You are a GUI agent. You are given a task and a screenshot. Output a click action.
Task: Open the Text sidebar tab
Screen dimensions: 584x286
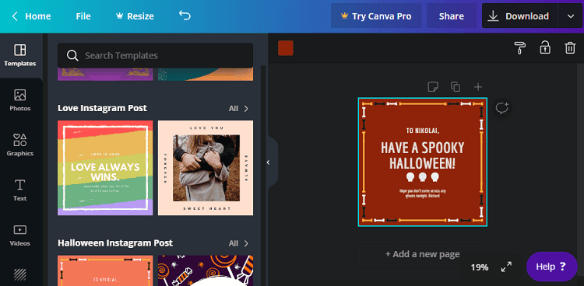click(x=20, y=190)
